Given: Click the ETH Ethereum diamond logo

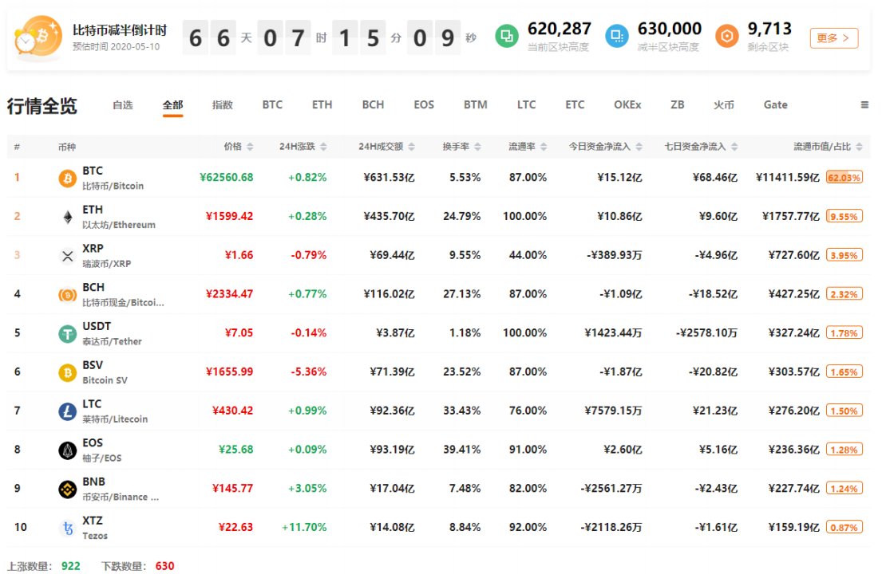Looking at the screenshot, I should coord(68,218).
